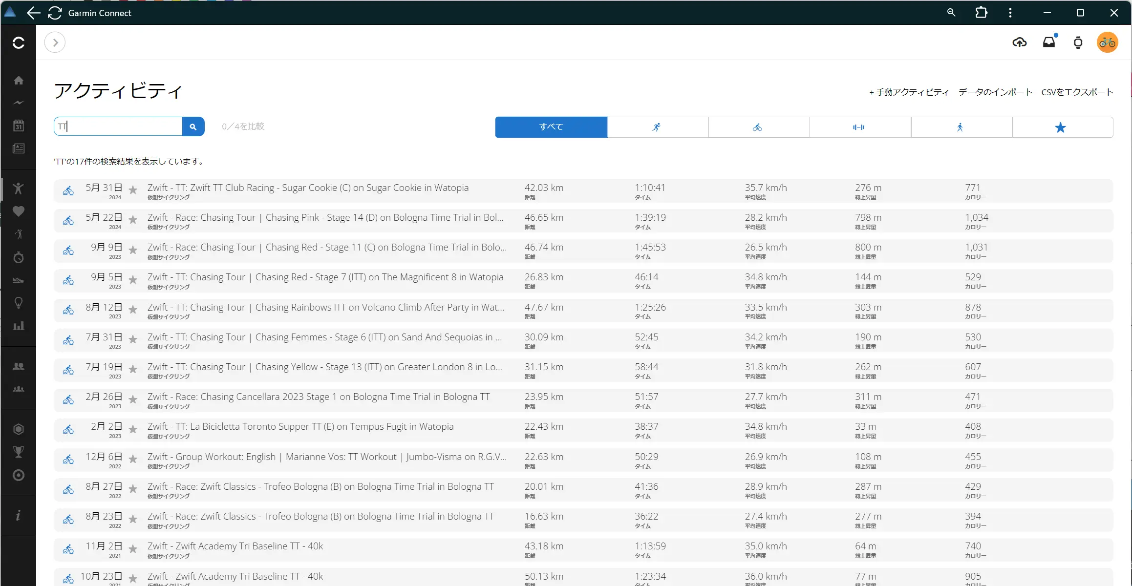This screenshot has width=1132, height=586.
Task: Favorite the 12月 6日 Group Workout star
Action: [x=132, y=459]
